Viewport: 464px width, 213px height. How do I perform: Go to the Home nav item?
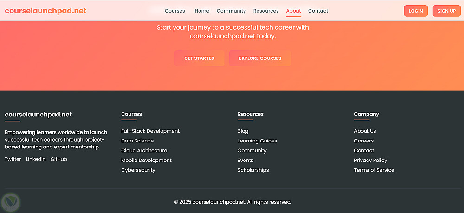[x=202, y=11]
